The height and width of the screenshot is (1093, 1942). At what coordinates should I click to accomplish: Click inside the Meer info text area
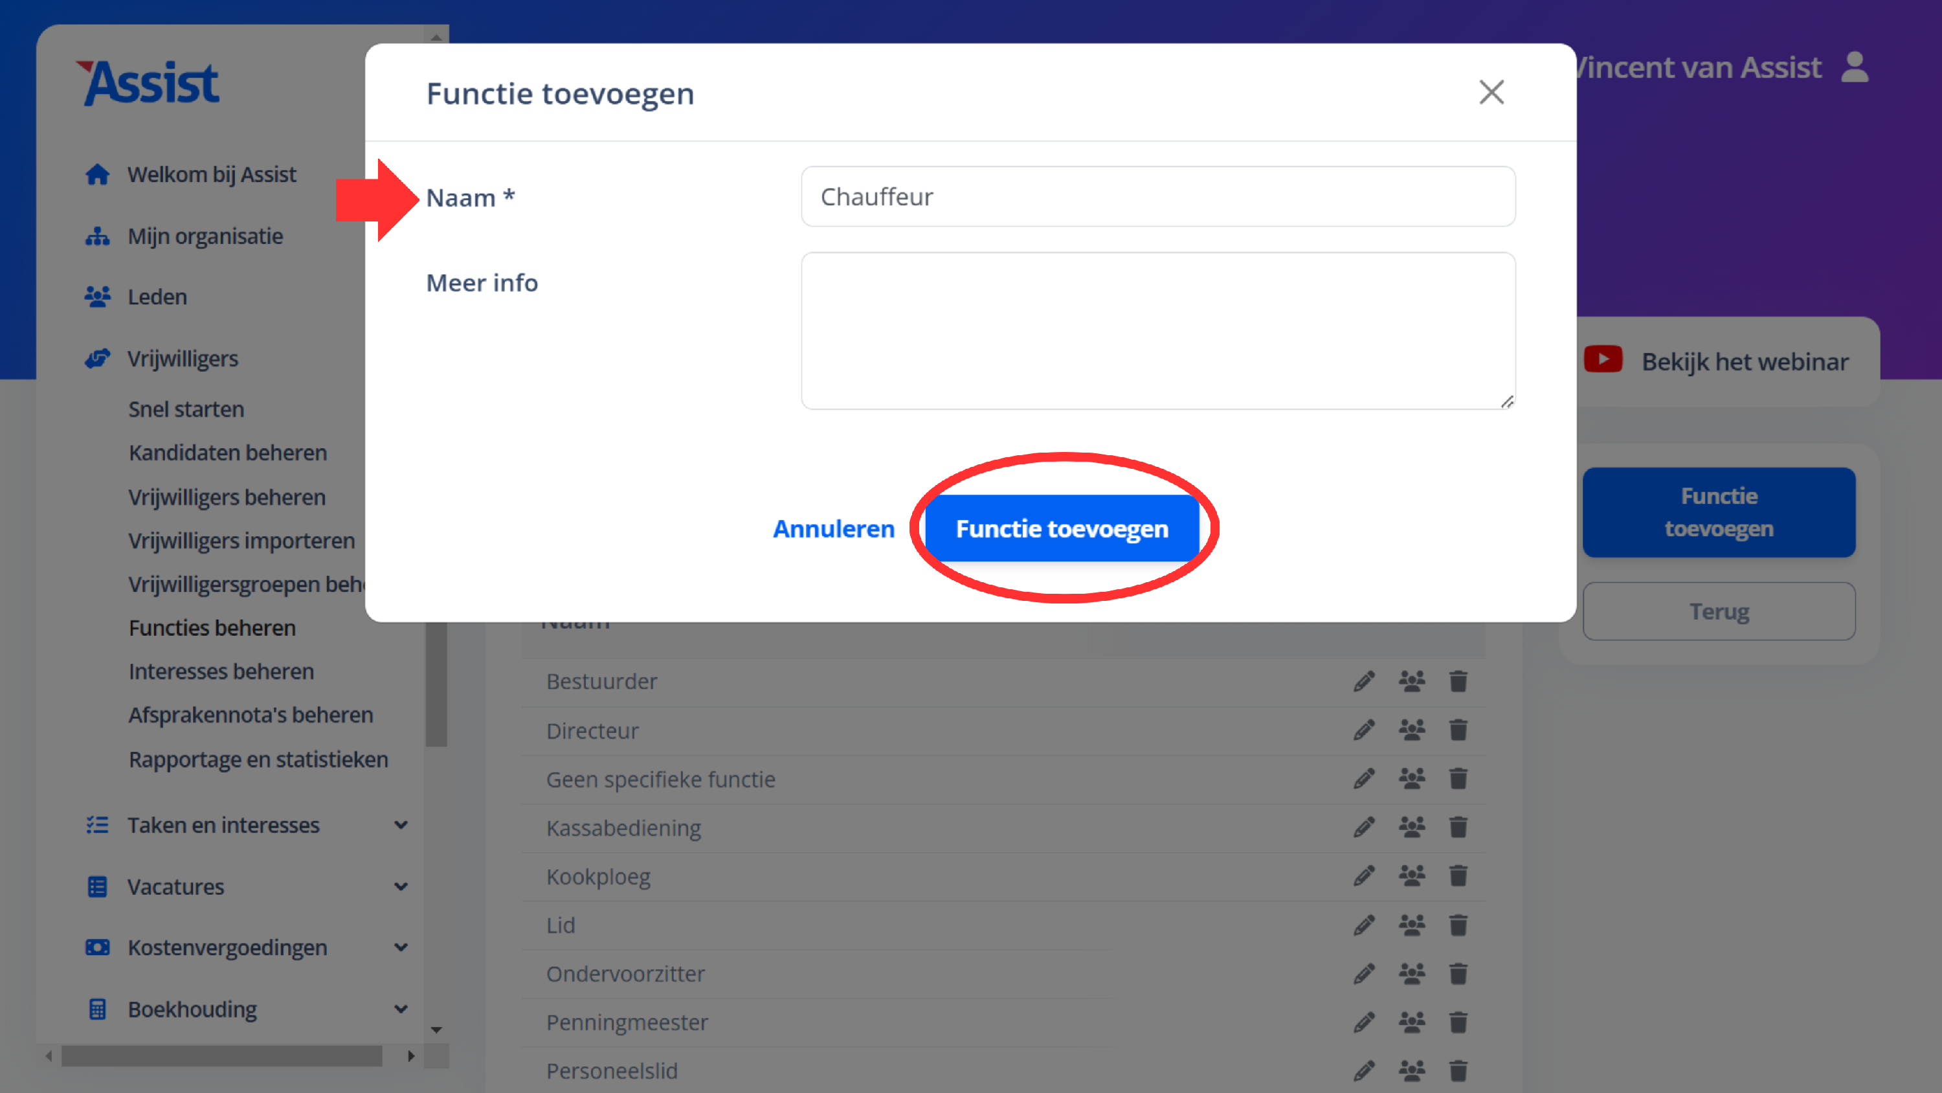(1157, 330)
